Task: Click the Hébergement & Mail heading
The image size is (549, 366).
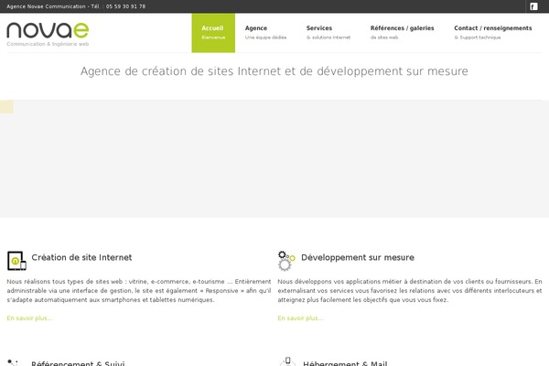Action: (345, 363)
